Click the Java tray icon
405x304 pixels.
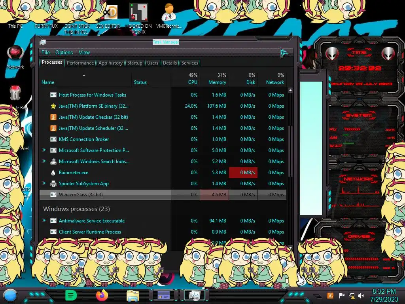[x=330, y=295]
